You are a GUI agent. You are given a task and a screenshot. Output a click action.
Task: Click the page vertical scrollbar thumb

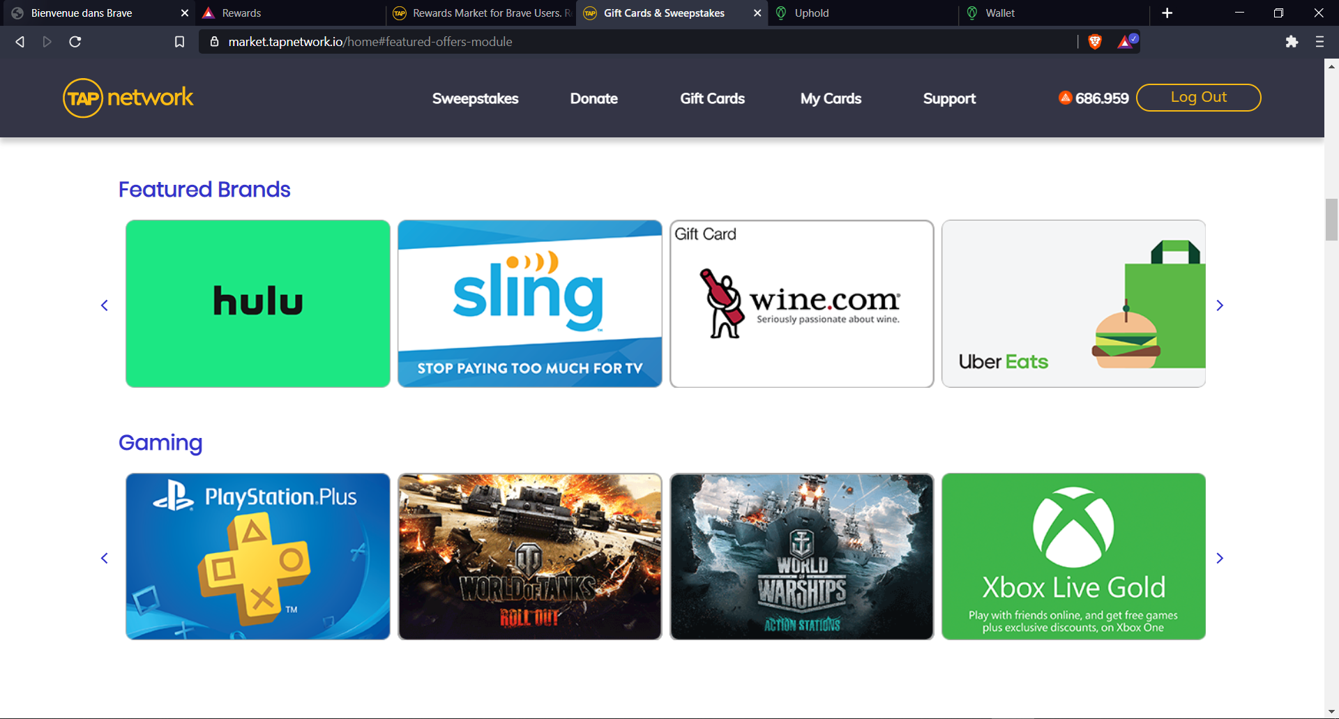click(x=1331, y=220)
